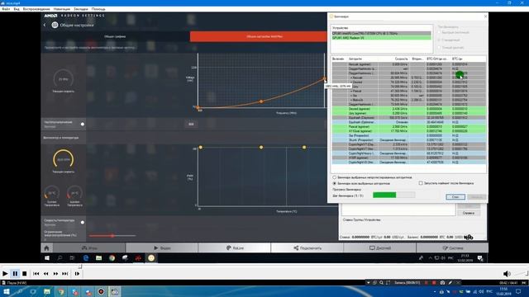Select benchmark of unbenchmarked algorithms radio
This screenshot has height=297, width=529.
[334, 177]
